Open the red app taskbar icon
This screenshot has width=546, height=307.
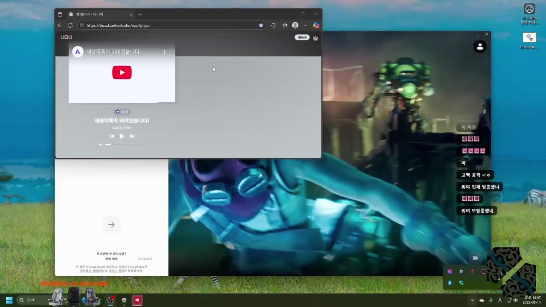(x=137, y=300)
